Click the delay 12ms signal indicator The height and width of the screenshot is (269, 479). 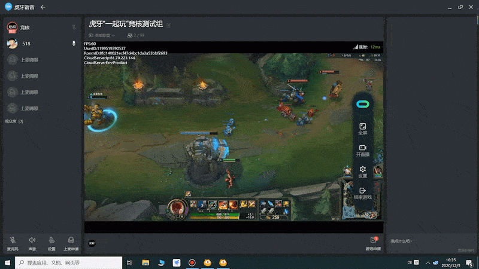tap(366, 47)
